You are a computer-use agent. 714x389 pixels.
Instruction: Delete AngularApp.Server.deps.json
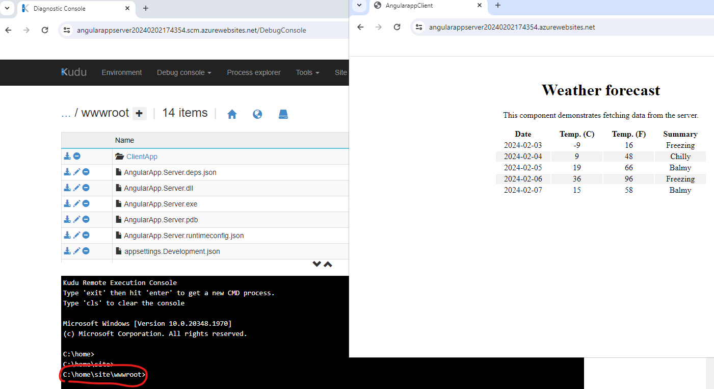[86, 172]
